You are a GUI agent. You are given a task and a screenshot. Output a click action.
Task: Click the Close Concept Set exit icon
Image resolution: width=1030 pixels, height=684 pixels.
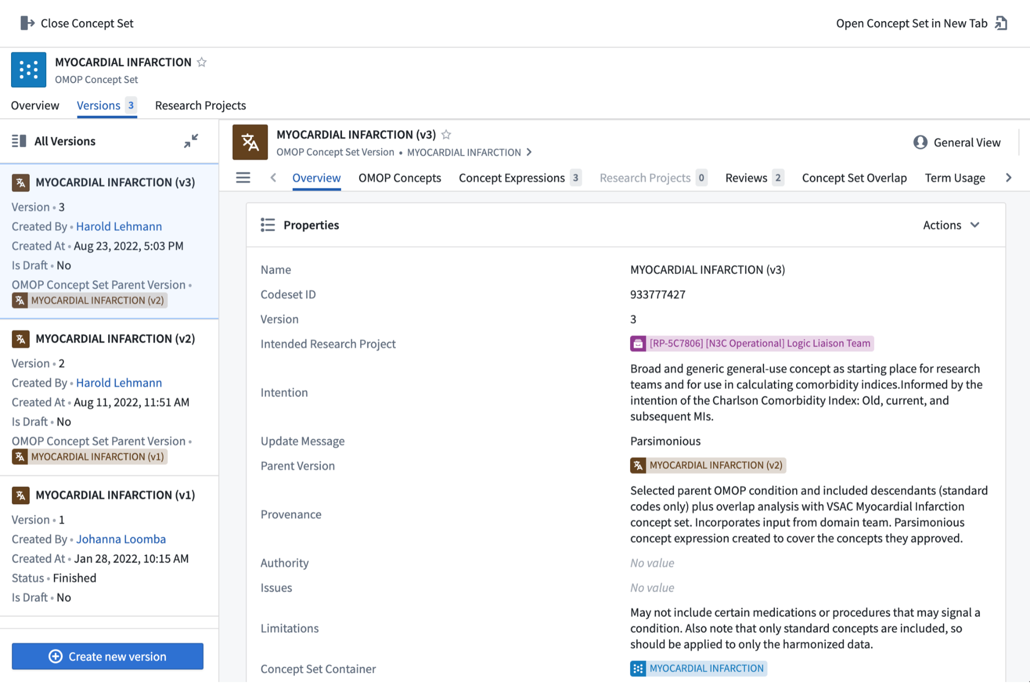tap(27, 23)
